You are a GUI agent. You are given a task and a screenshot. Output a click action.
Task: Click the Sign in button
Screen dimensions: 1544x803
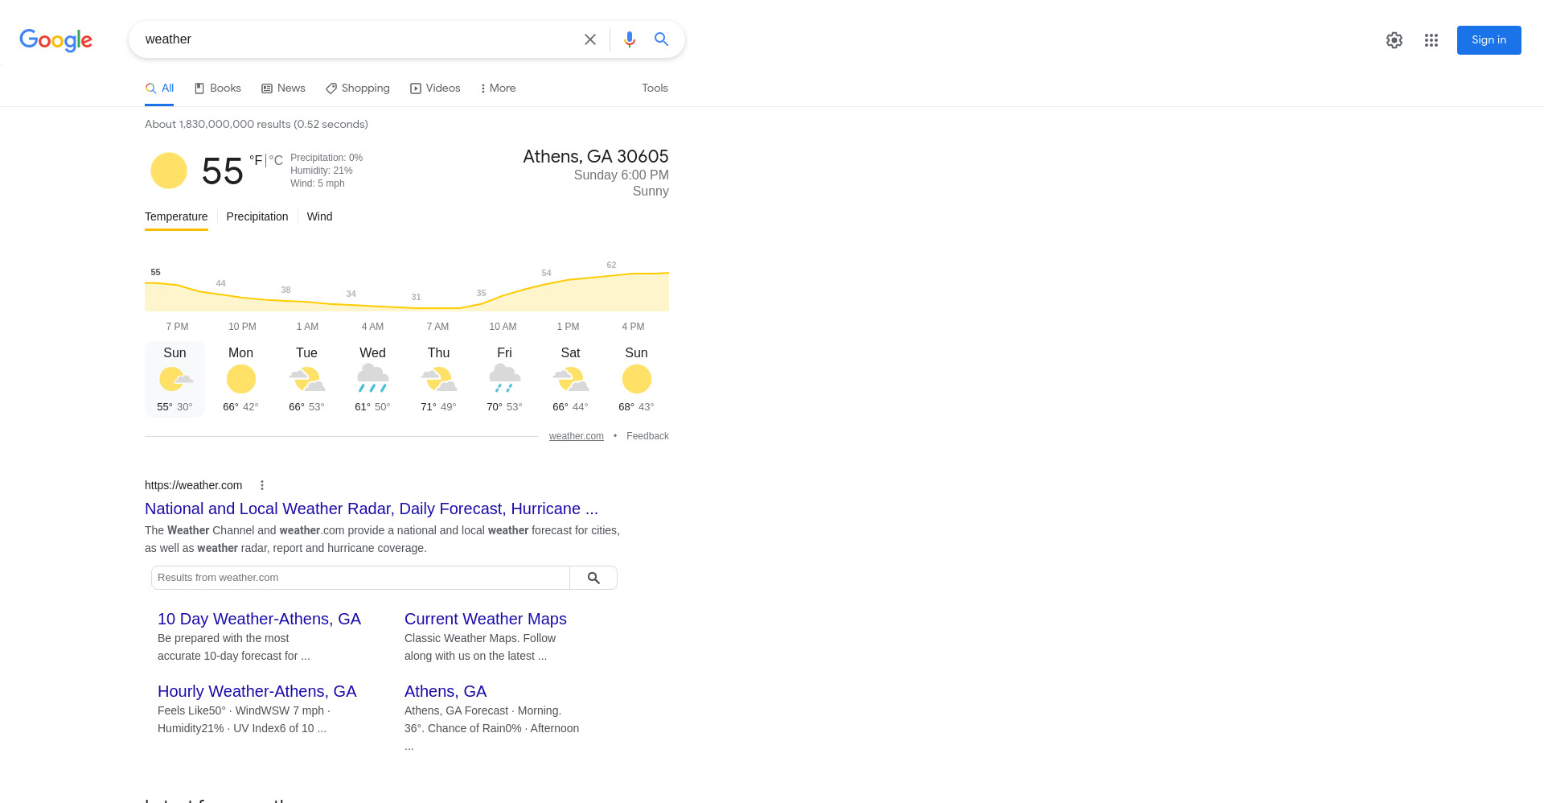click(1489, 40)
